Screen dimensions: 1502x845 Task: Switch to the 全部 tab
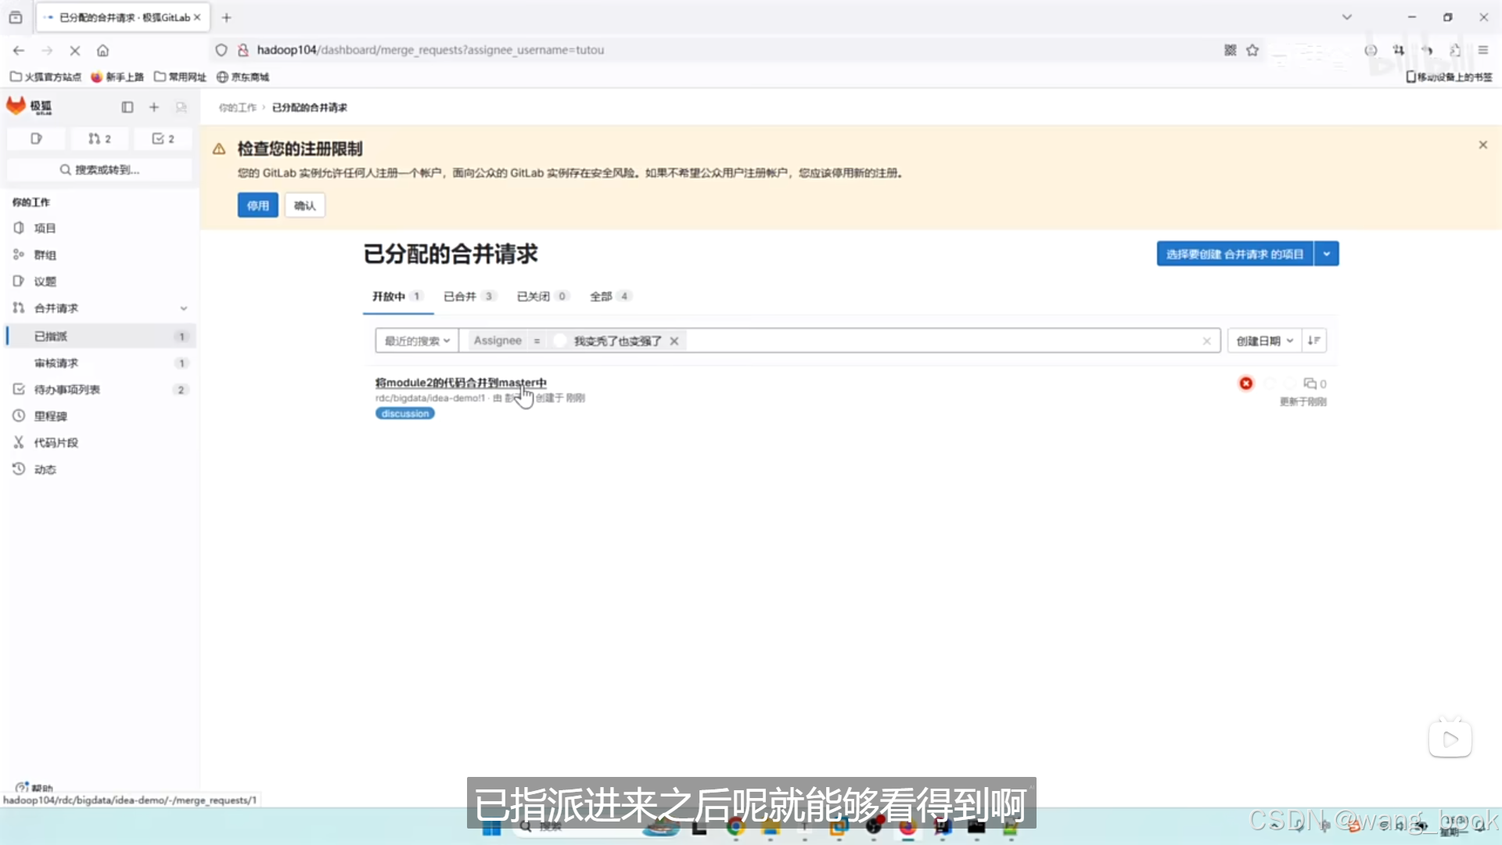coord(609,297)
